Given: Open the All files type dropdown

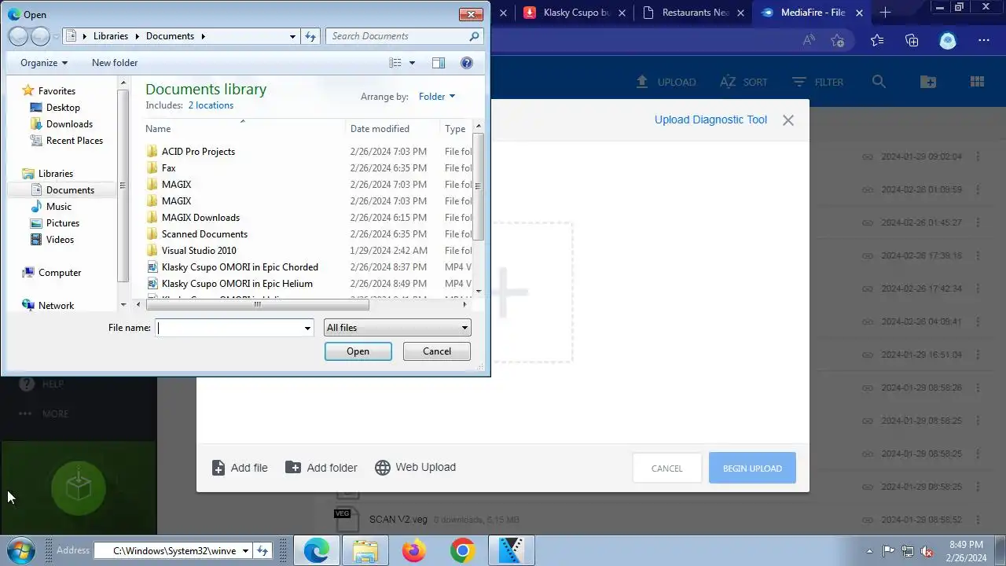Looking at the screenshot, I should click(397, 328).
